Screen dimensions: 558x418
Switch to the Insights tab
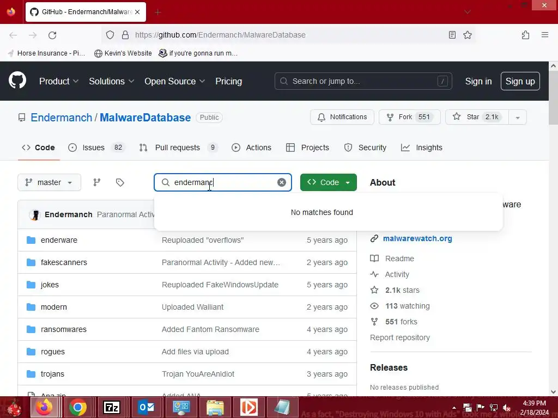(422, 147)
